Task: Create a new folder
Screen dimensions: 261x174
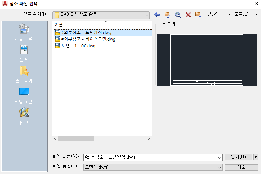Action: coord(198,15)
